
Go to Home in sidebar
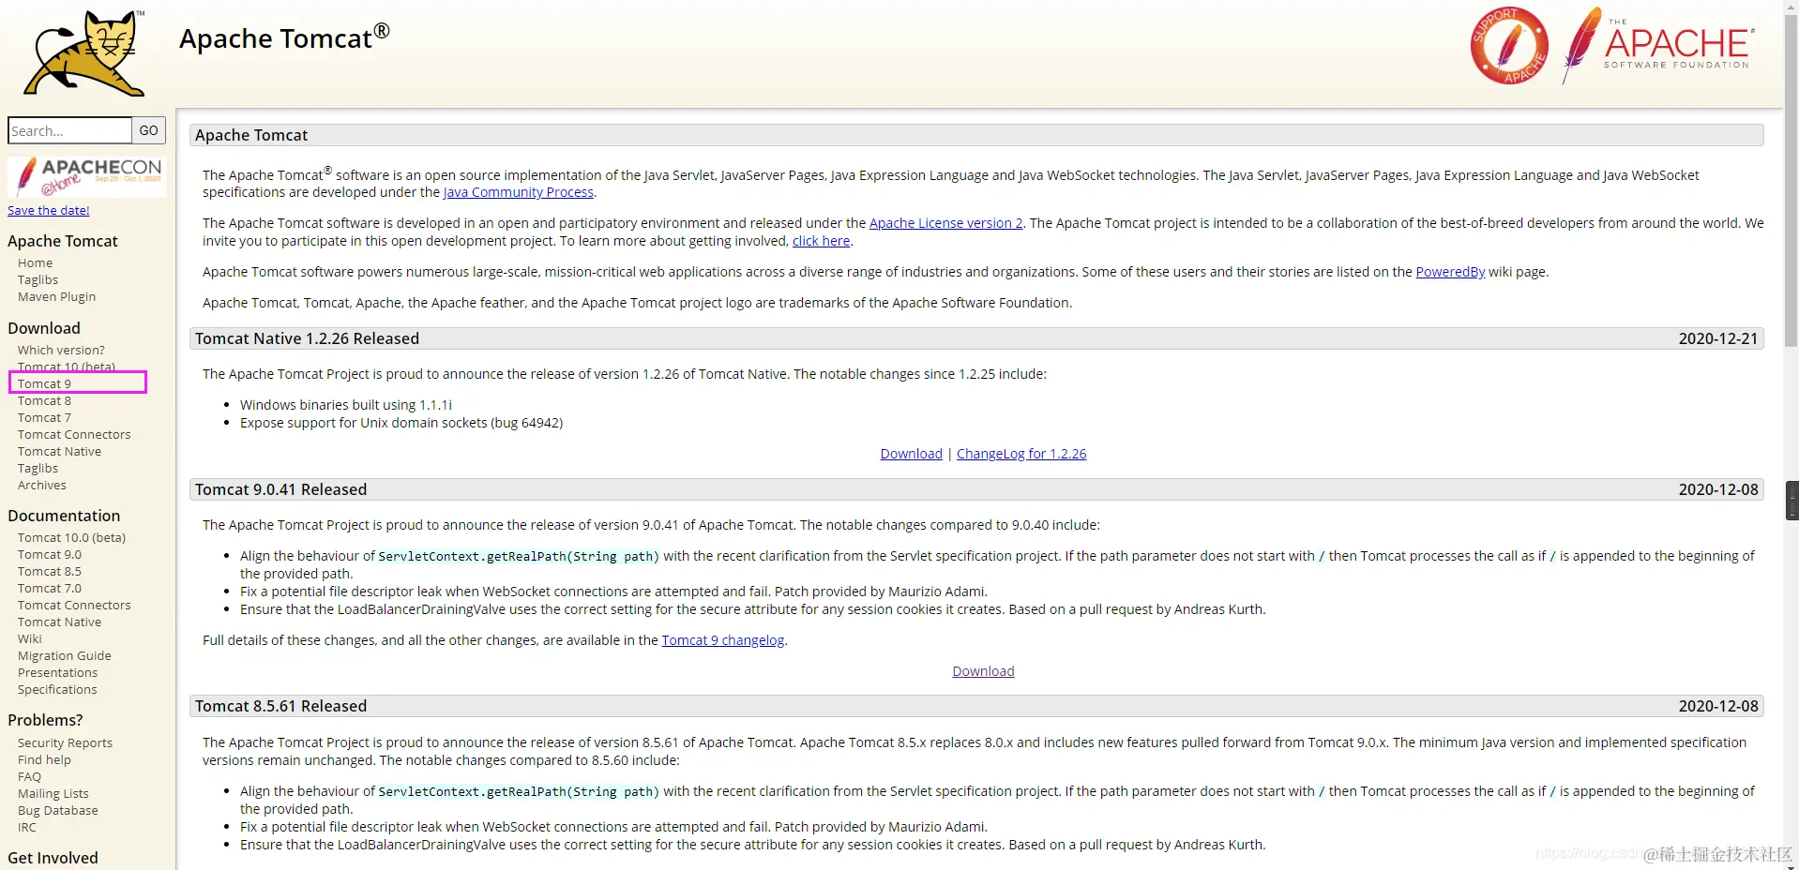pos(35,263)
